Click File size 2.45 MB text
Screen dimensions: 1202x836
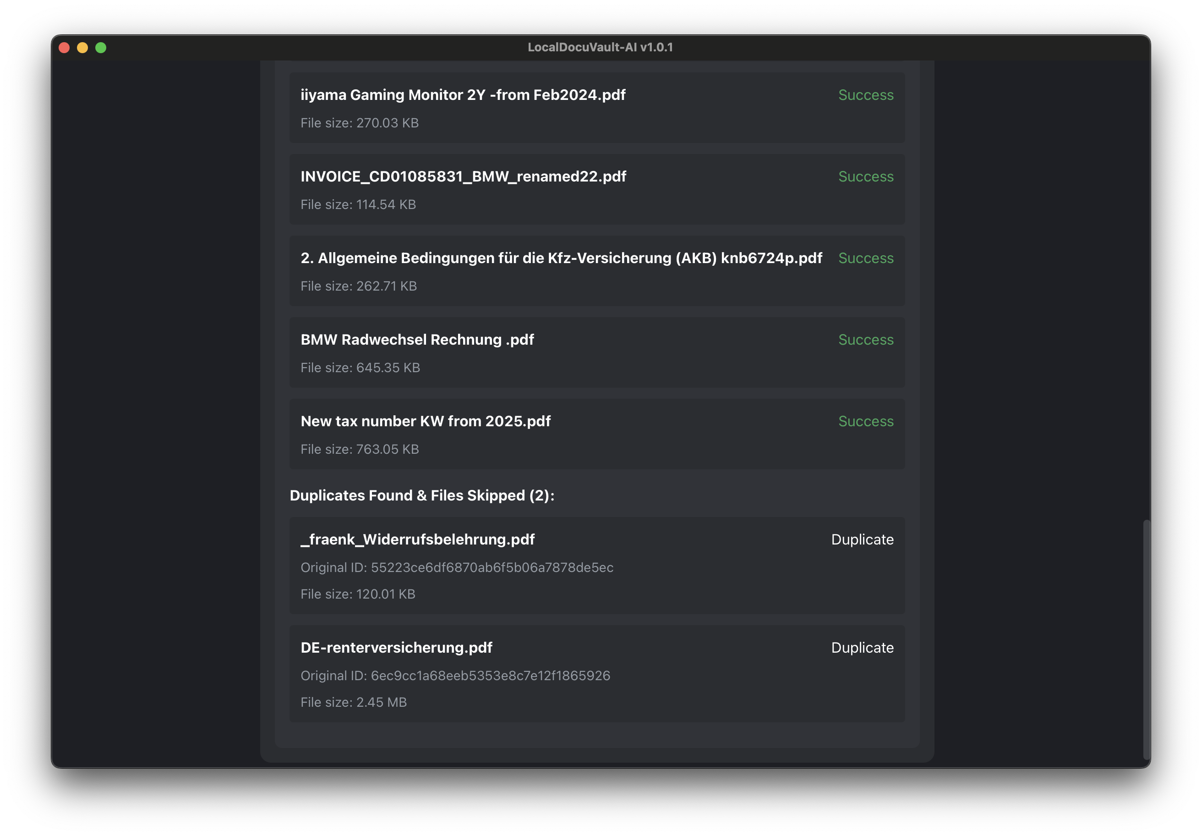[353, 703]
